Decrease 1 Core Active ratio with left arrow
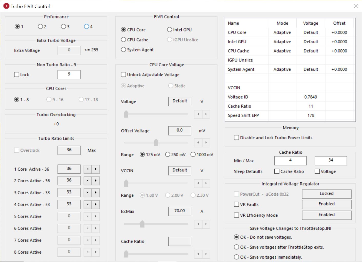The image size is (362, 262). pos(88,169)
